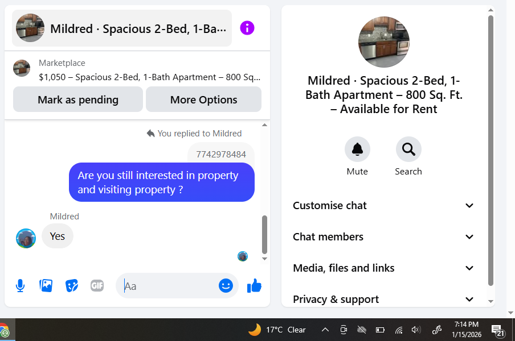
Task: Click the microphone voice clip icon
Action: tap(20, 286)
